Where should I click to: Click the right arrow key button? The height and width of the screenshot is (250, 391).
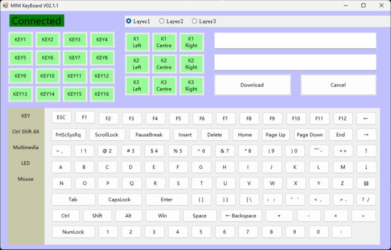click(x=366, y=134)
